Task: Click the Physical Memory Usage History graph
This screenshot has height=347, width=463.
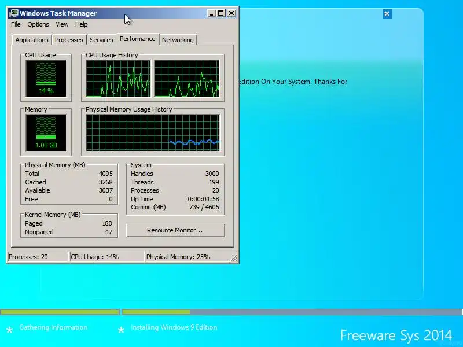Action: pyautogui.click(x=153, y=133)
